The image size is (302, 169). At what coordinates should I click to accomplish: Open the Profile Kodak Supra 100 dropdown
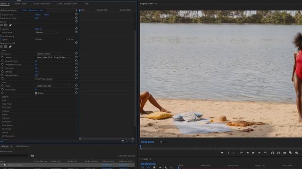(53, 86)
